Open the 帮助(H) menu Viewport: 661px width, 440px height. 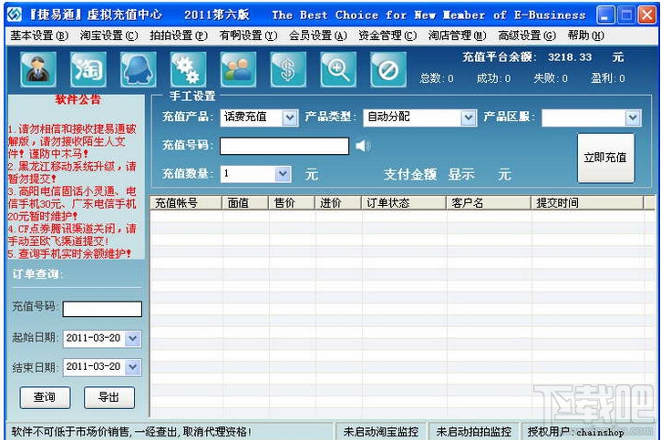[585, 36]
